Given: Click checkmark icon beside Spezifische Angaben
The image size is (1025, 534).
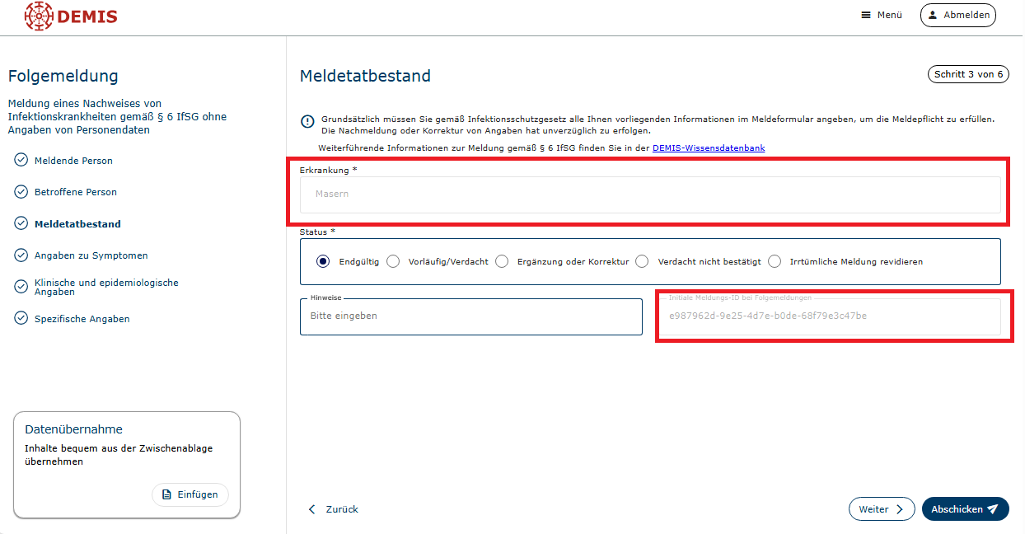Looking at the screenshot, I should [x=21, y=318].
